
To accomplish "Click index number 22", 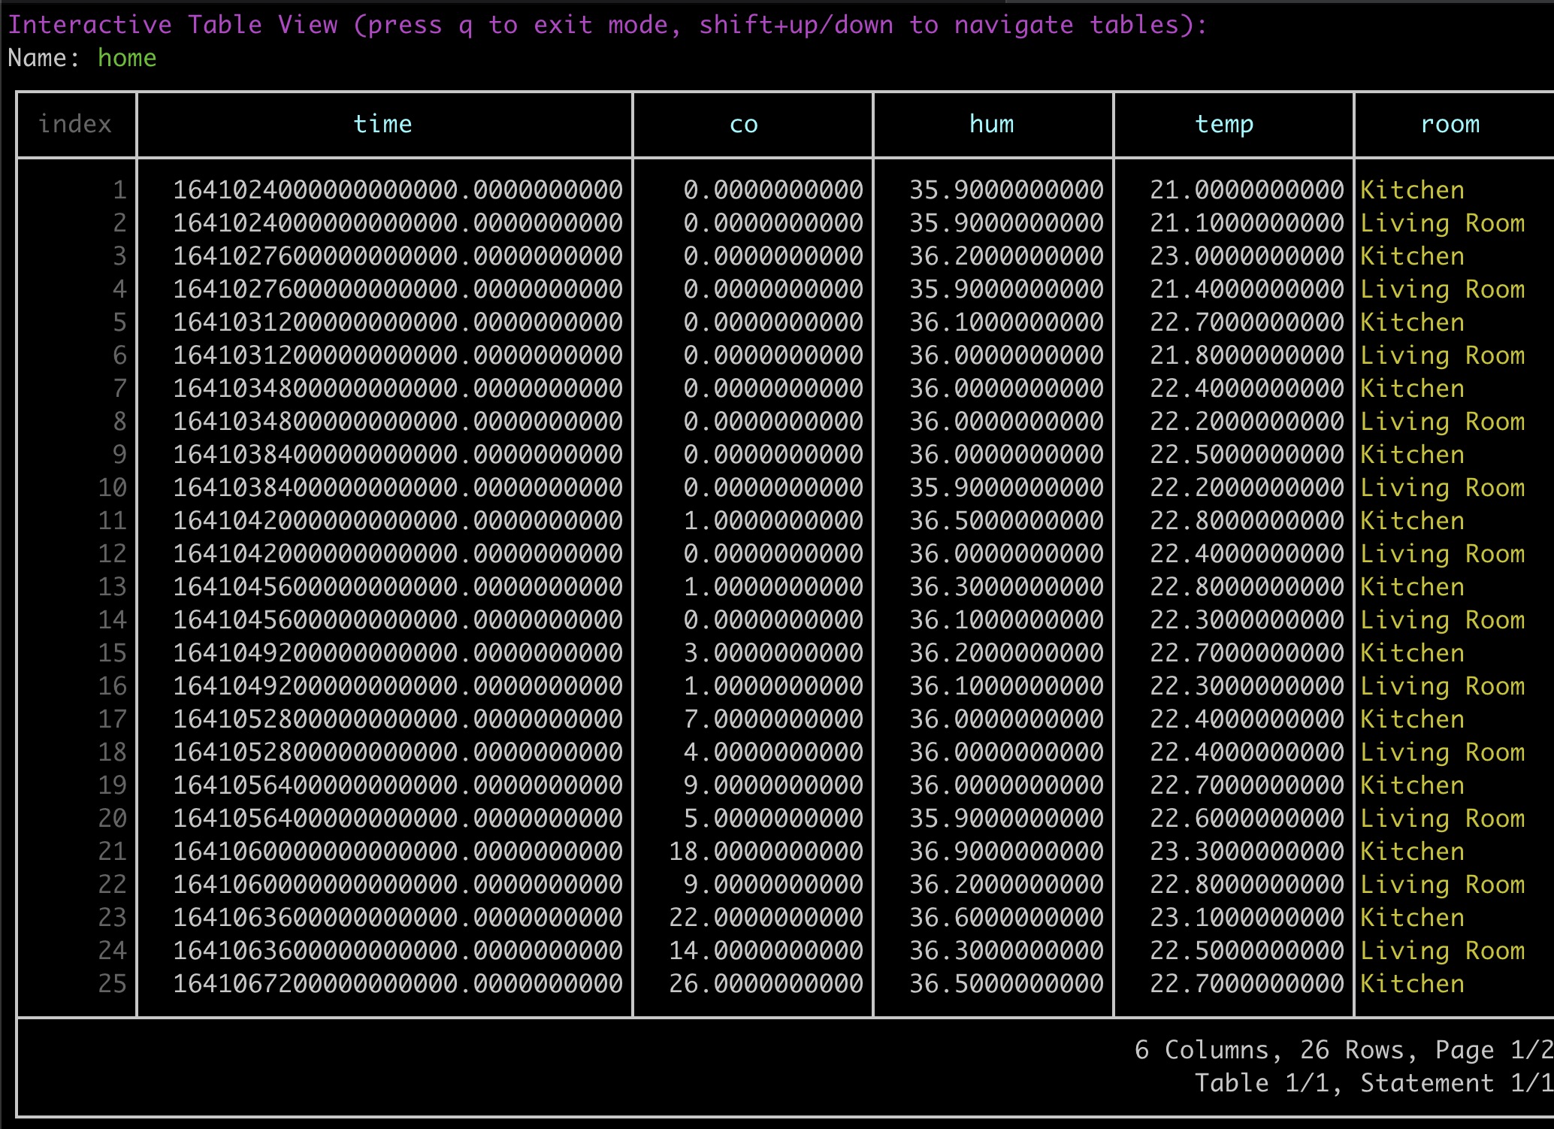I will point(113,884).
